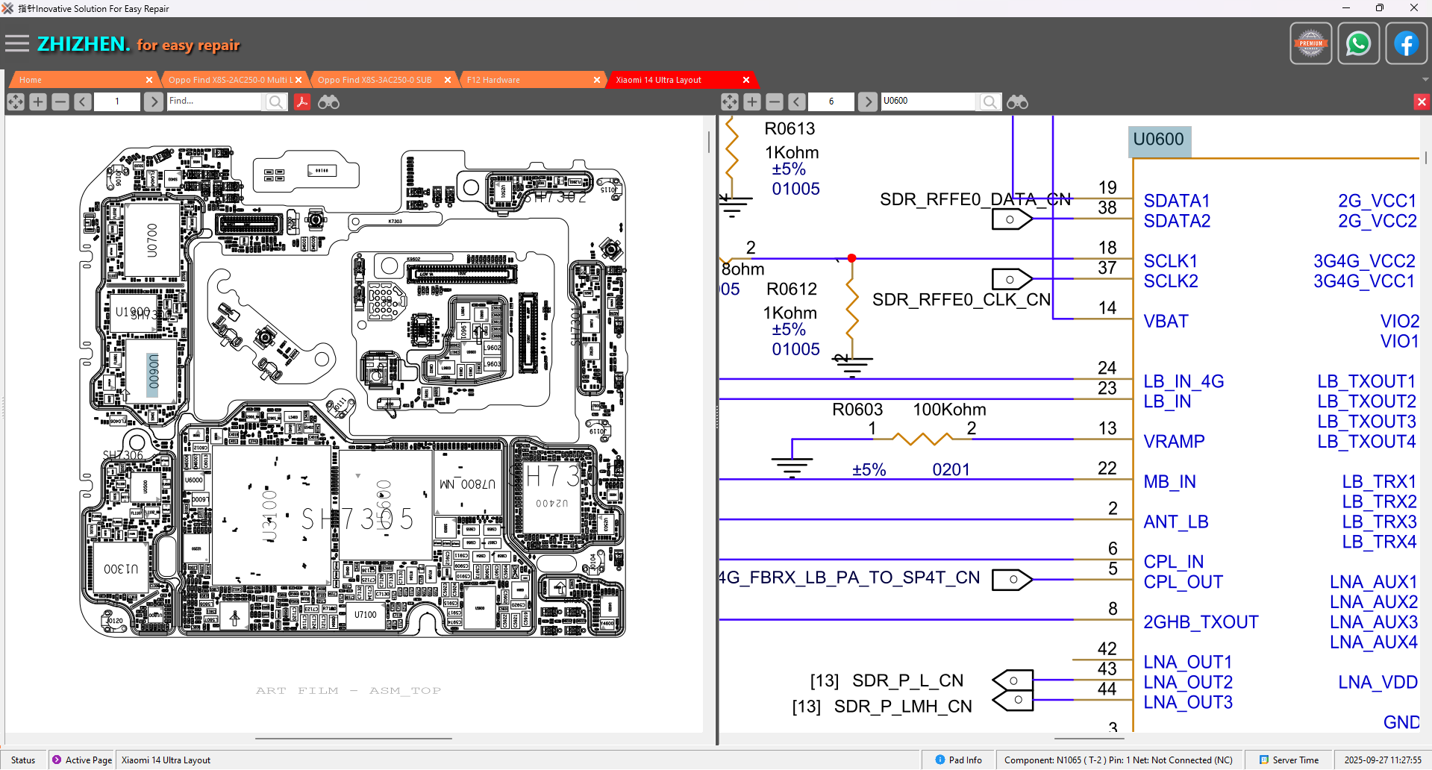Click the search field containing U0600
This screenshot has width=1432, height=770.
tap(929, 101)
